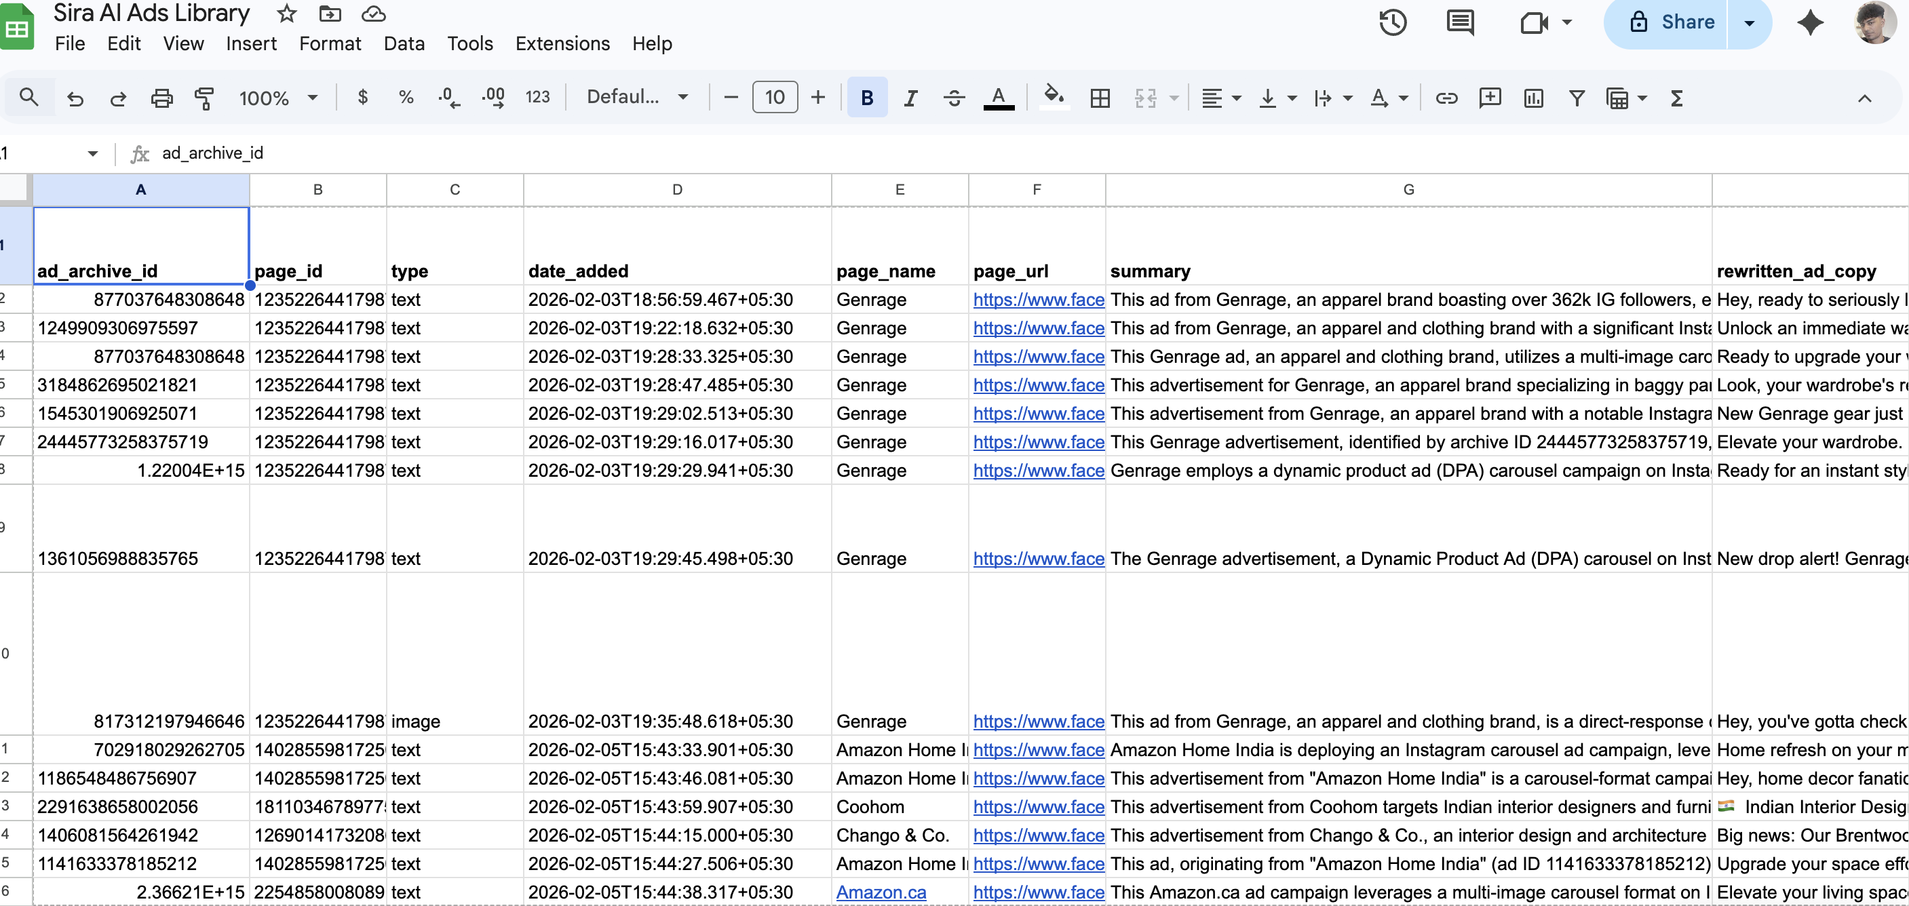The height and width of the screenshot is (906, 1909).
Task: Insert a link into the cell
Action: tap(1446, 98)
